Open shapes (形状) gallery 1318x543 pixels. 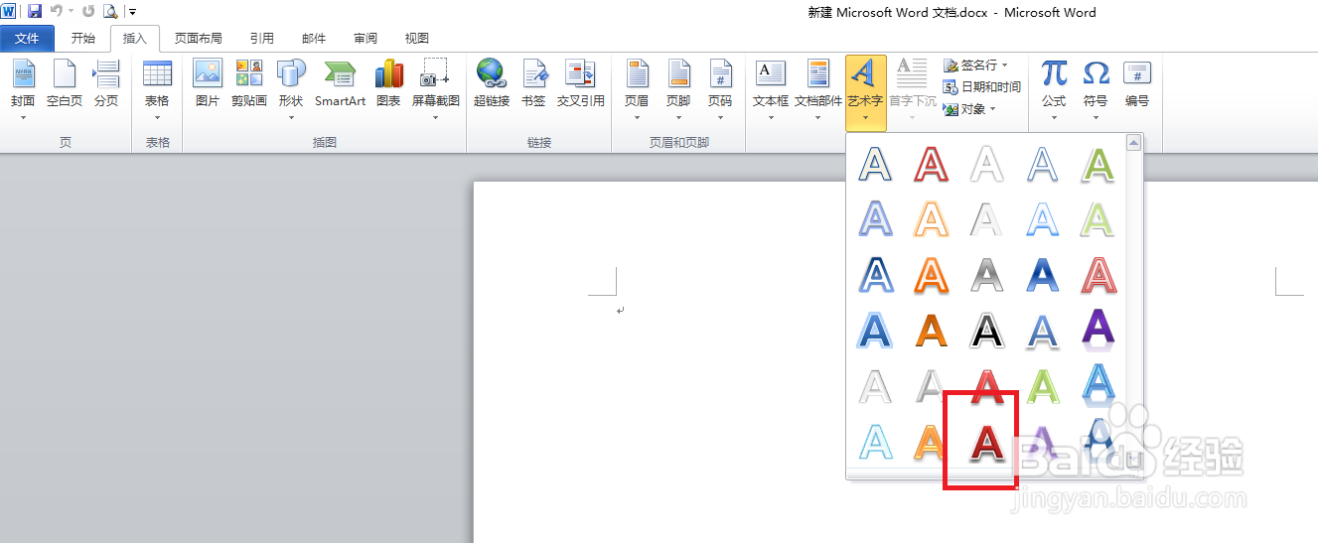point(291,89)
